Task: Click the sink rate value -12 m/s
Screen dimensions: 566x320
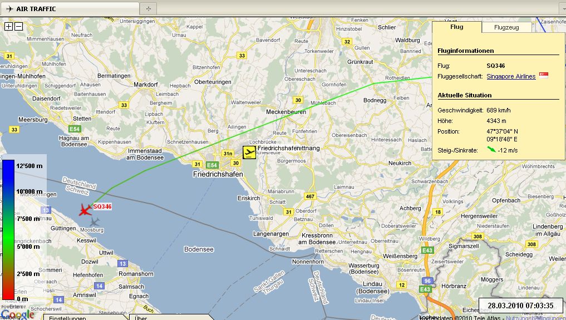Action: [508, 150]
